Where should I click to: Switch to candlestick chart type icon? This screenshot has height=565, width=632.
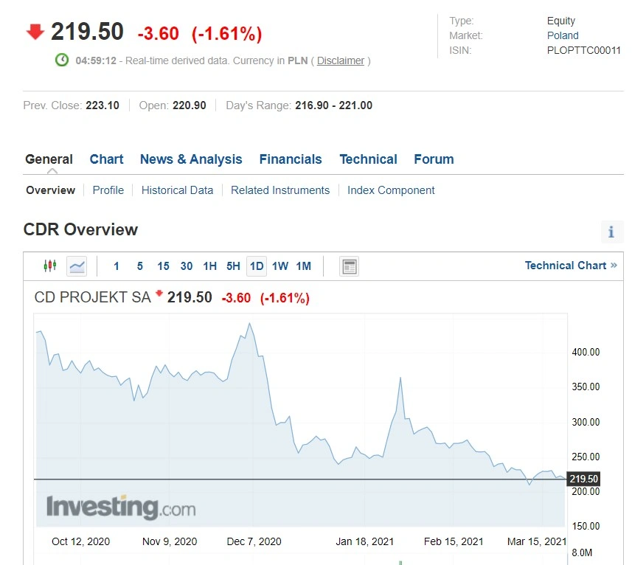[x=50, y=266]
